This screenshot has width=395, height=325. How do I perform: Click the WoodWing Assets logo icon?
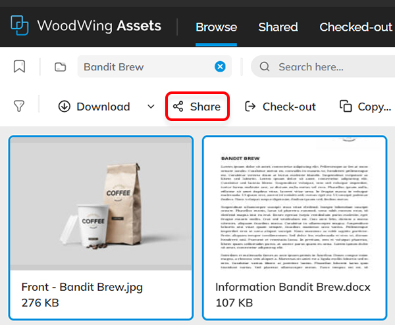pos(19,26)
